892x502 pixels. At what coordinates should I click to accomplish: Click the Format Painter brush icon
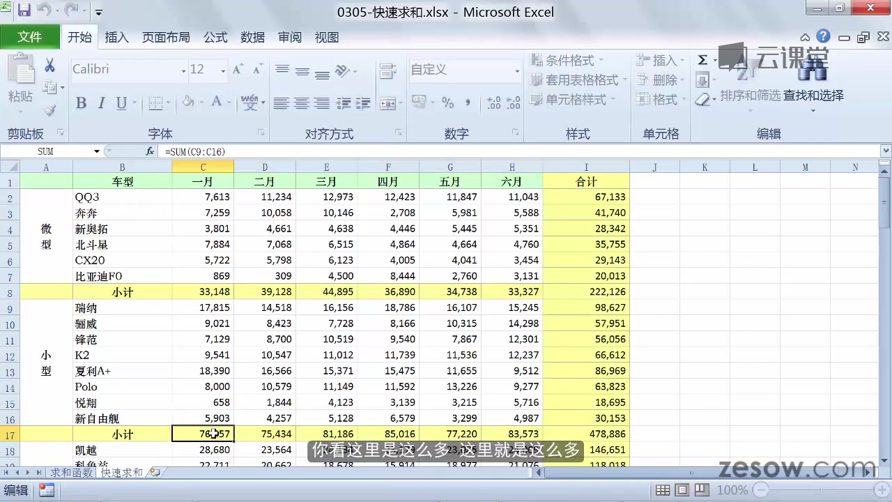click(49, 109)
